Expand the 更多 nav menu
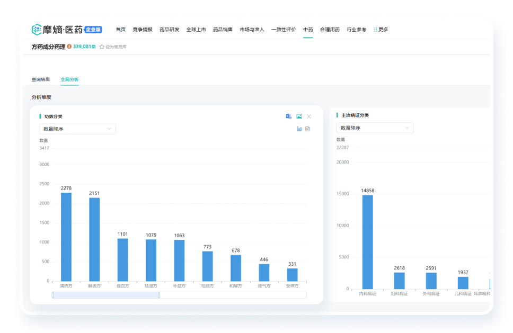 [381, 30]
